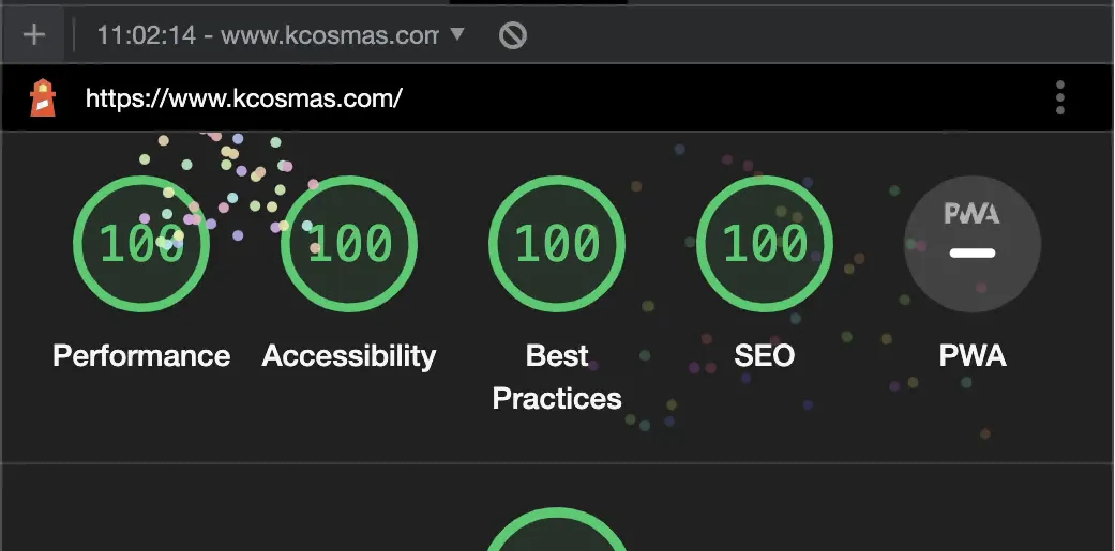1115x551 pixels.
Task: Open the https://www.kcosmas.com/ URL link
Action: [244, 98]
